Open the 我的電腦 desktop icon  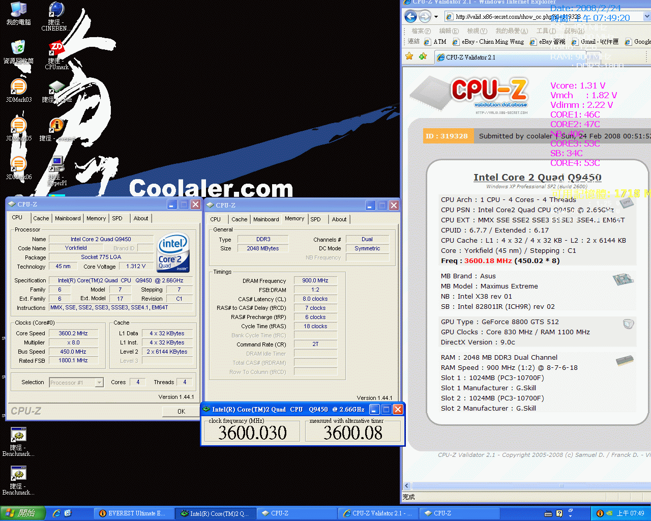pos(18,14)
